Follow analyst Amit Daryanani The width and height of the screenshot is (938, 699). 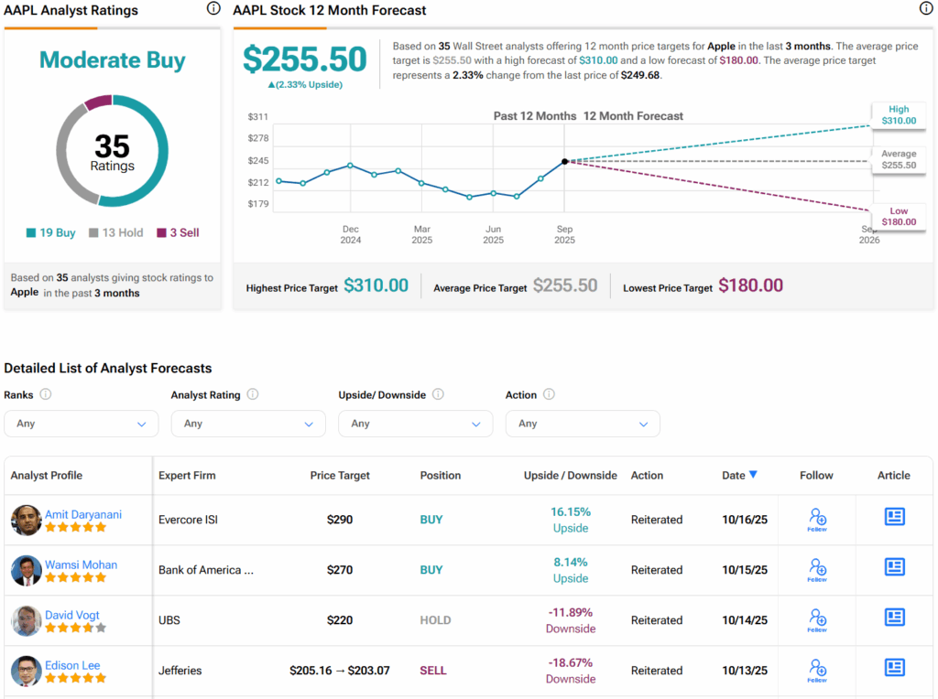[x=817, y=519]
